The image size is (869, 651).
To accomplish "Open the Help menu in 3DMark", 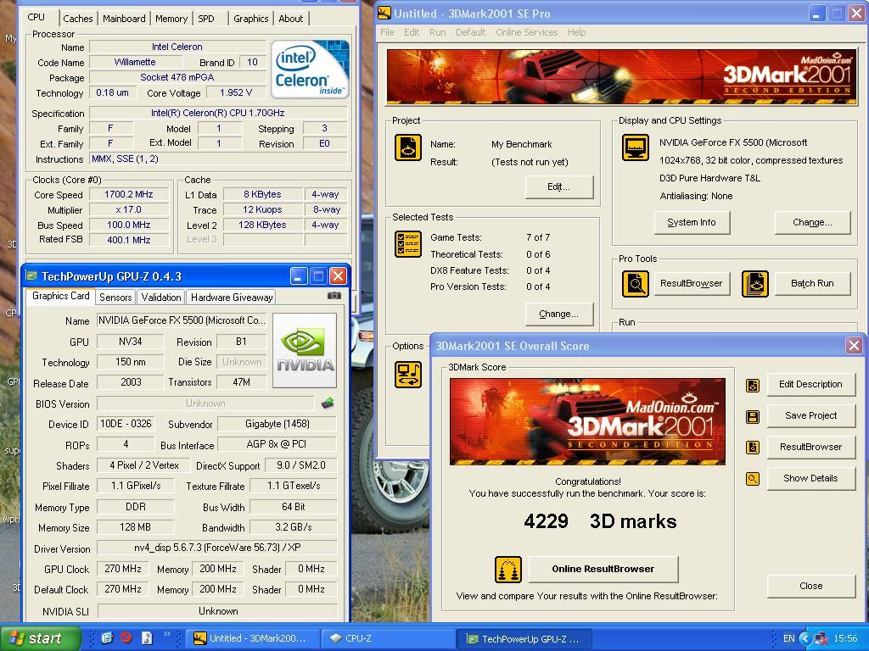I will [x=576, y=32].
